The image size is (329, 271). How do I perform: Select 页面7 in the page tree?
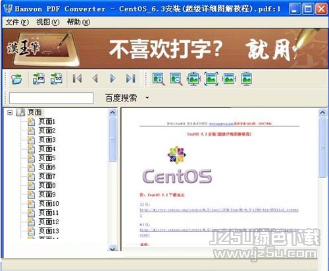point(47,176)
